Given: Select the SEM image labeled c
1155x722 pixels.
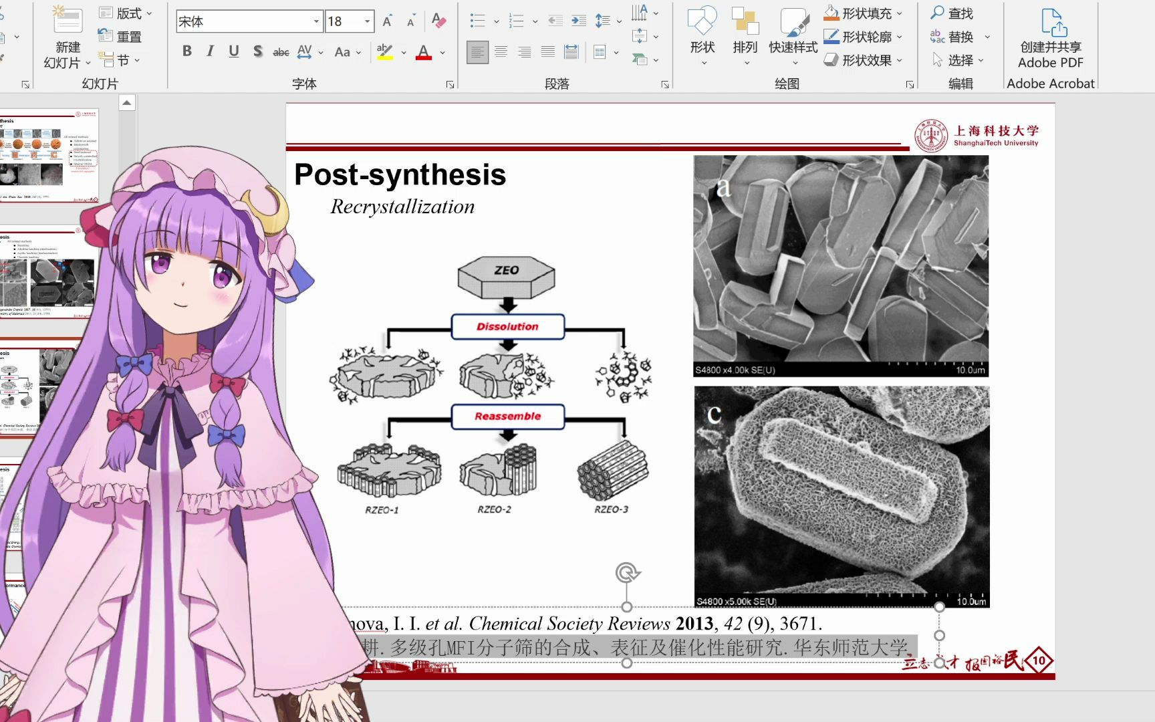Looking at the screenshot, I should tap(842, 497).
